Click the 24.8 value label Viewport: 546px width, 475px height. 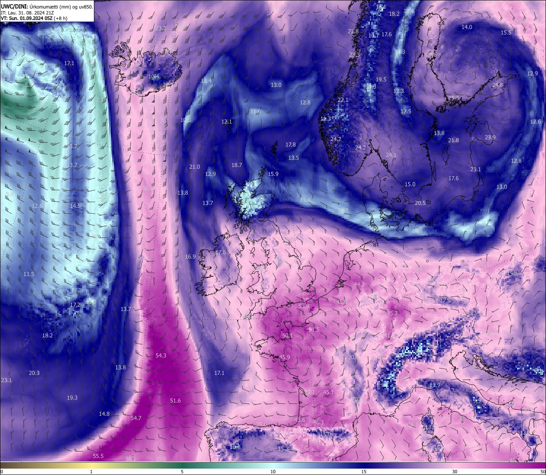(497, 85)
